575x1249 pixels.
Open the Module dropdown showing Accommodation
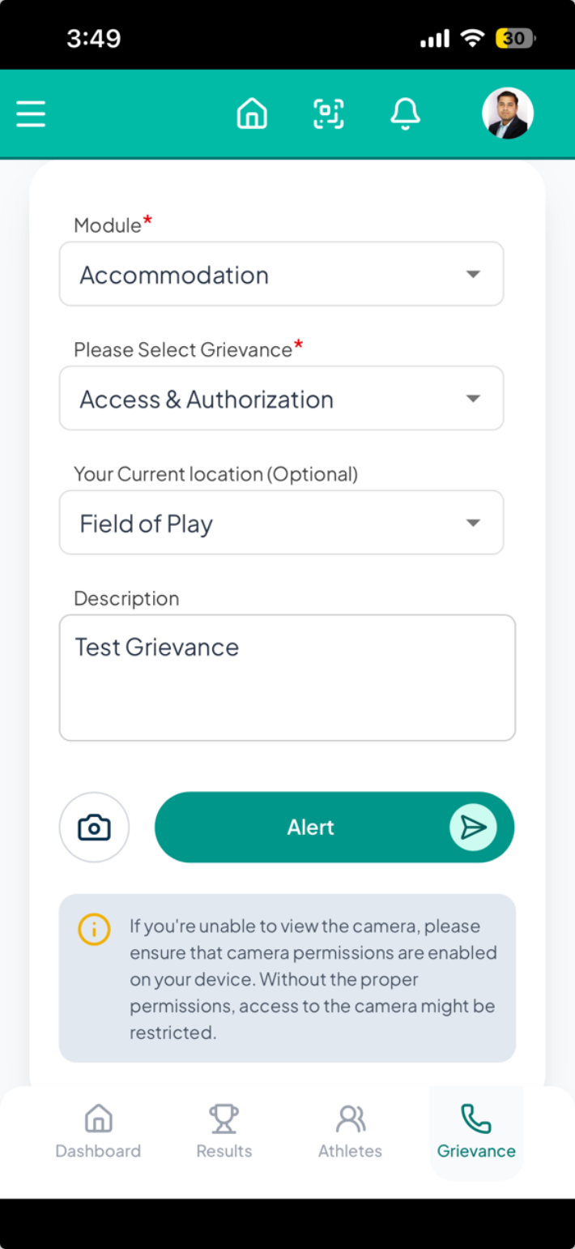coord(281,274)
